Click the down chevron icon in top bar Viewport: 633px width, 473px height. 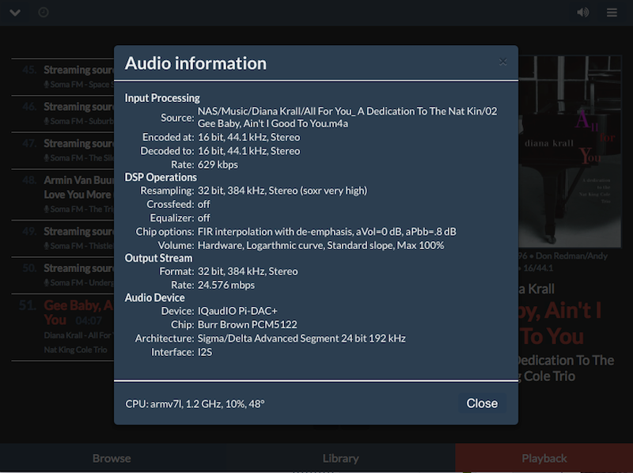pyautogui.click(x=15, y=13)
